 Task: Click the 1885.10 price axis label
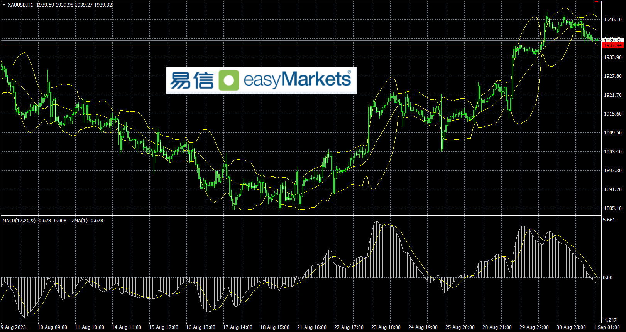(613, 208)
